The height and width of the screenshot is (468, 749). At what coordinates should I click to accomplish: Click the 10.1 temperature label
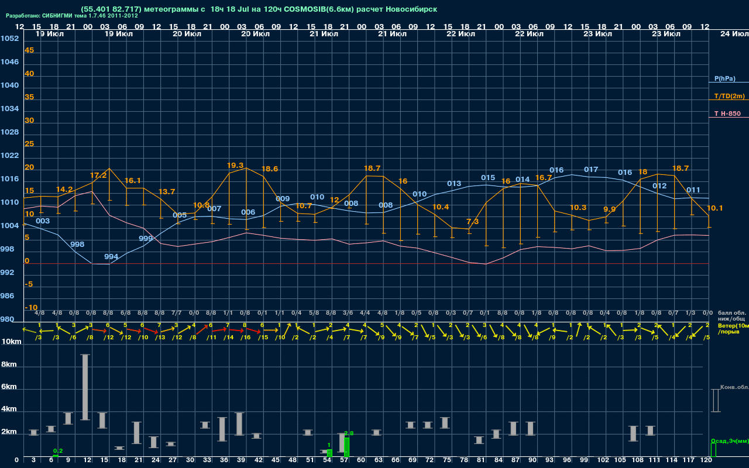[x=715, y=208]
